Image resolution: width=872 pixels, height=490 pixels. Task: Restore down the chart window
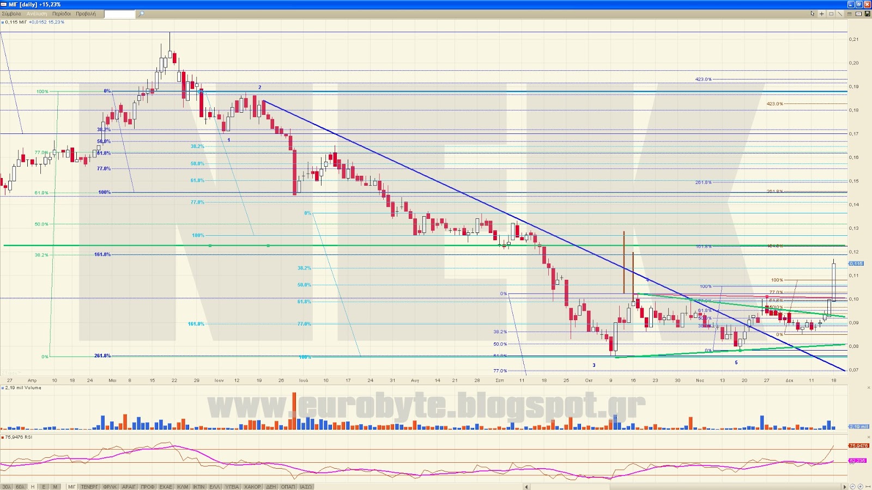(859, 4)
